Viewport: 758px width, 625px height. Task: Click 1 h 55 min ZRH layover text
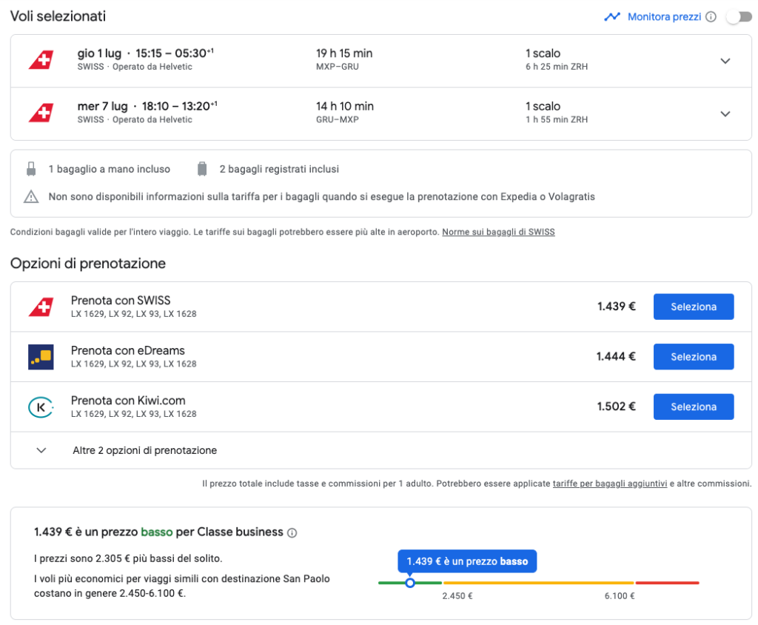(x=557, y=119)
